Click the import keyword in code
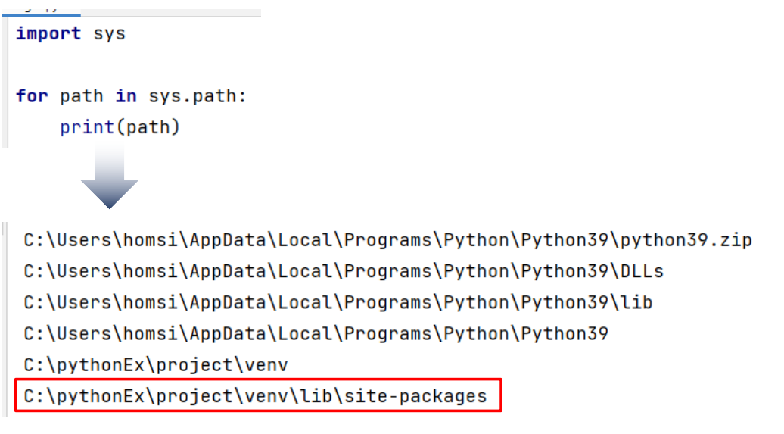This screenshot has width=784, height=434. tap(48, 33)
